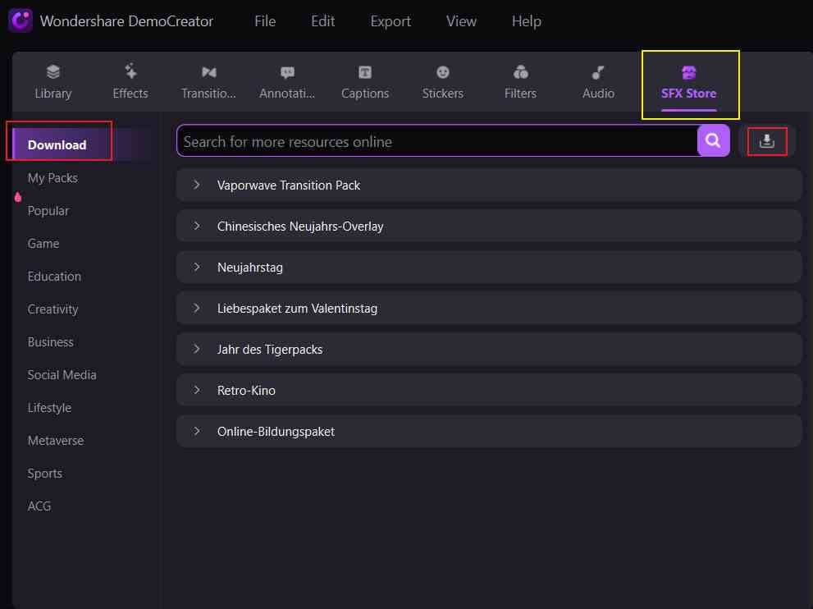Expand the Chinesisches Neujahrs-Overlay chevron
The image size is (813, 609).
point(197,226)
